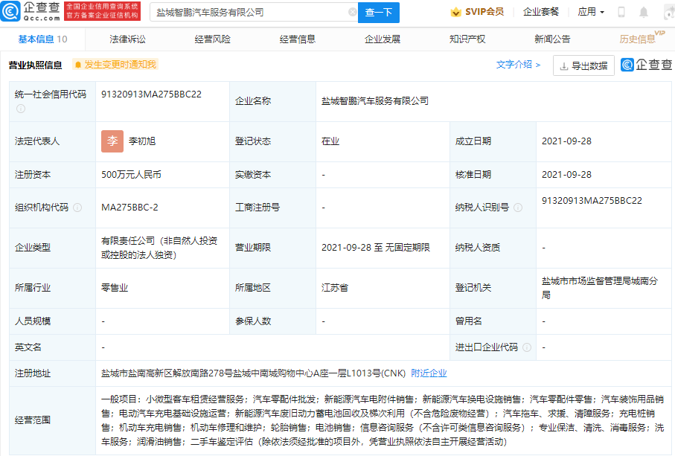This screenshot has width=675, height=456.
Task: Click the 经营范围 description text
Action: (x=383, y=420)
